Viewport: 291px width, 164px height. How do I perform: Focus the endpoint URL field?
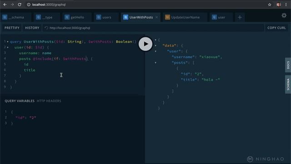pyautogui.click(x=153, y=28)
